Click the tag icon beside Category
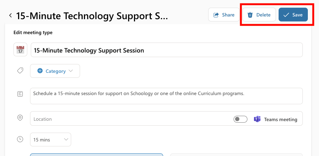 click(20, 71)
